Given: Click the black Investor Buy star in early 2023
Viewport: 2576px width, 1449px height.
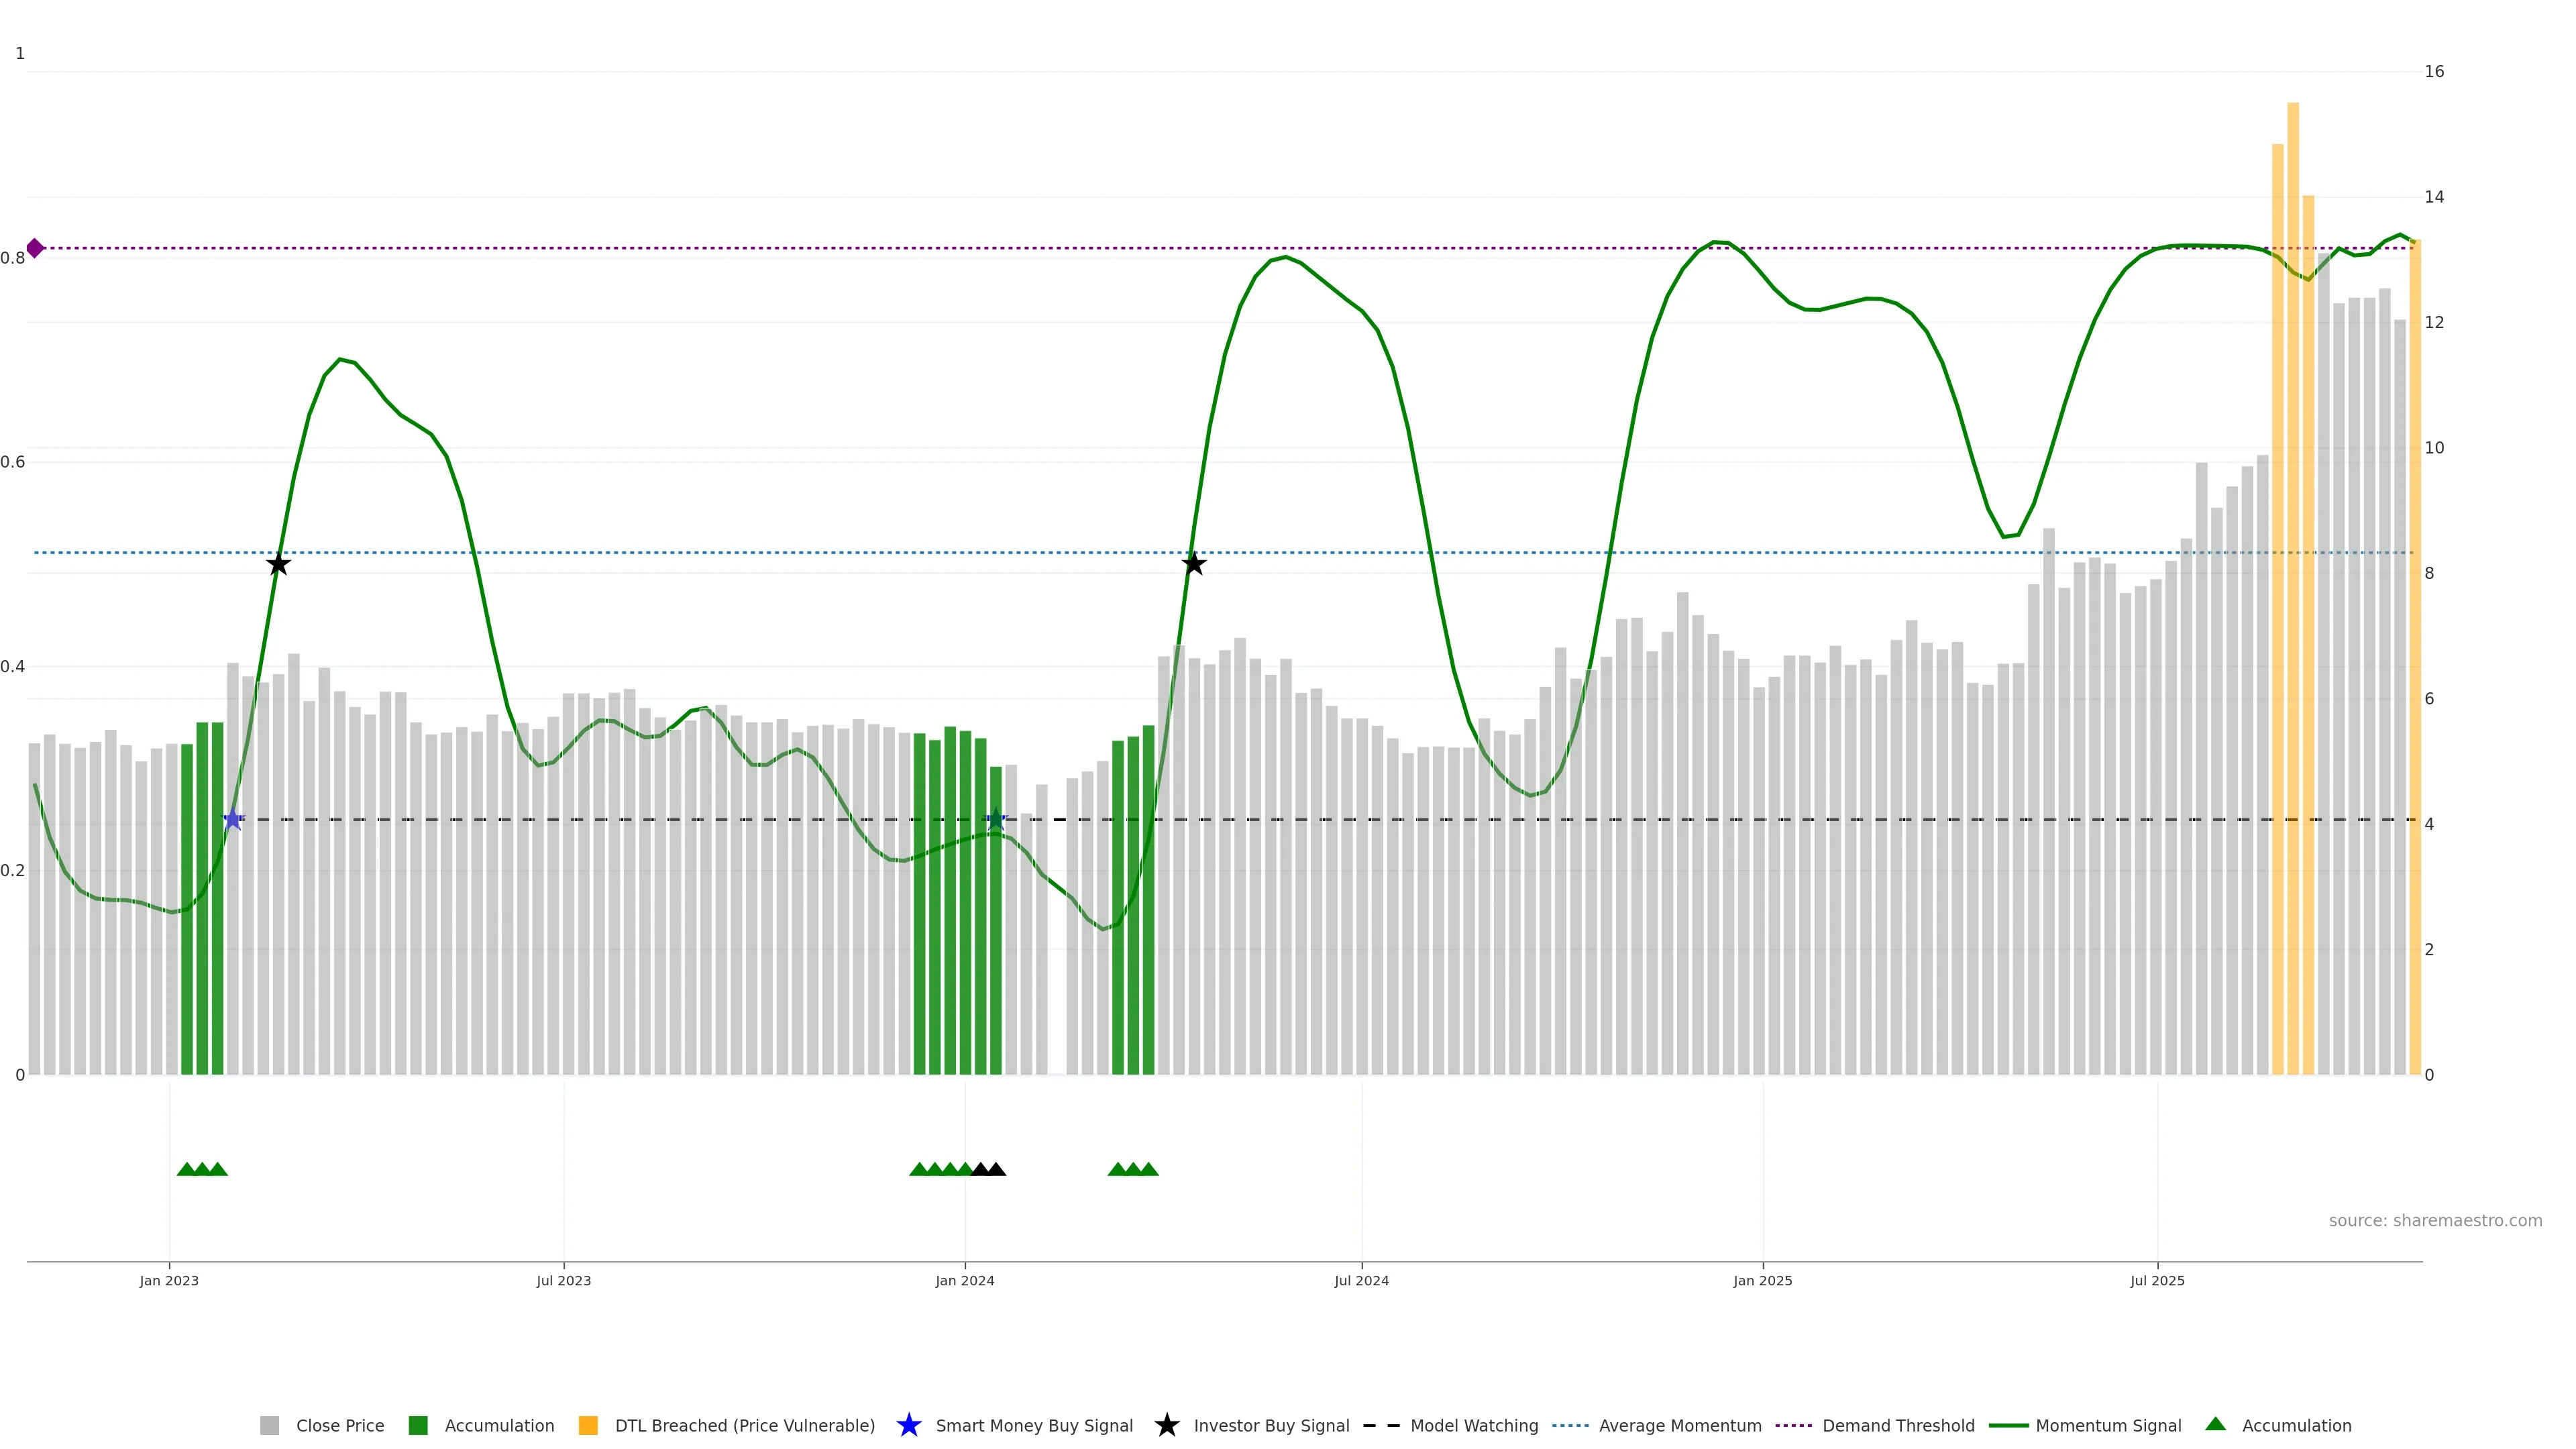Looking at the screenshot, I should [279, 564].
